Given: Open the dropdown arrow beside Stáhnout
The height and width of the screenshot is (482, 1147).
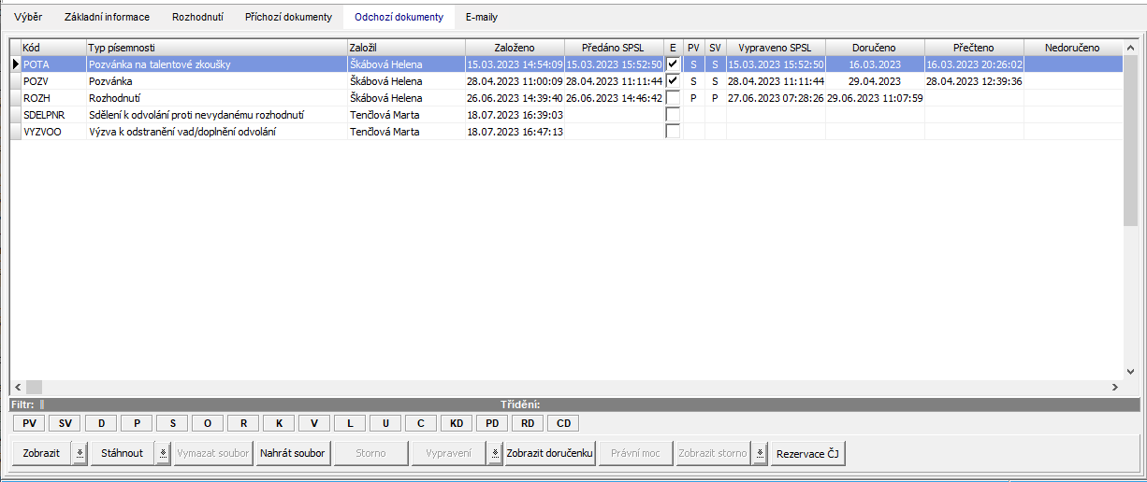Looking at the screenshot, I should coord(163,453).
